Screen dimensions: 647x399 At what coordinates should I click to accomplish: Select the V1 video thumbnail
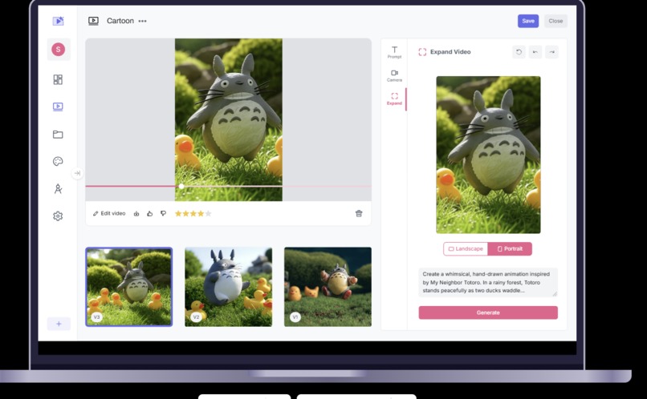[x=328, y=287]
